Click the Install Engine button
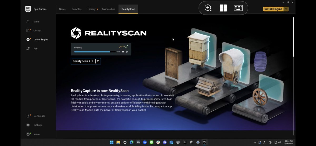This screenshot has height=146, width=316. [273, 9]
